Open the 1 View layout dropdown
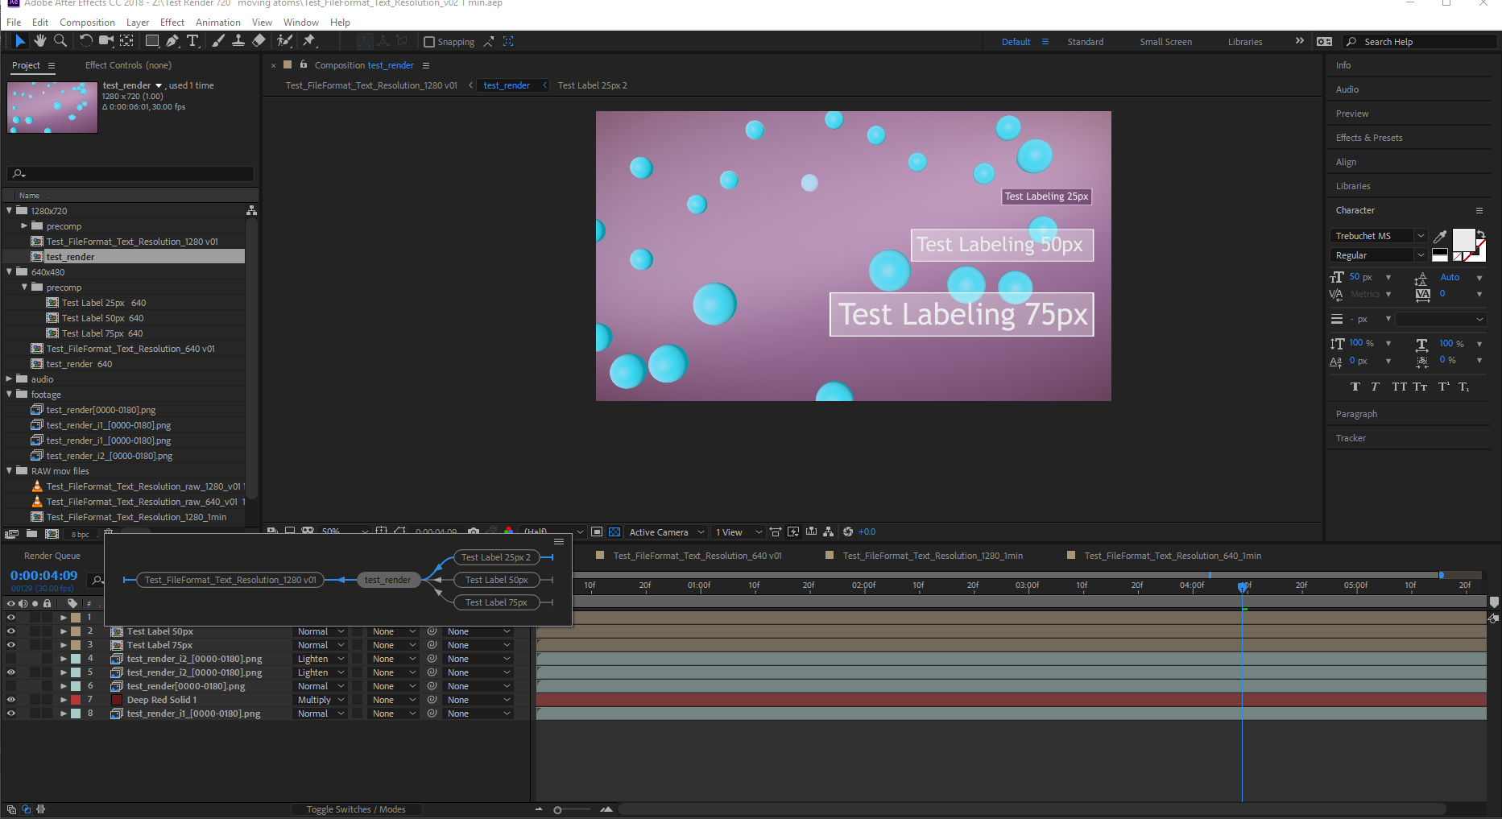Viewport: 1502px width, 819px height. pyautogui.click(x=738, y=532)
